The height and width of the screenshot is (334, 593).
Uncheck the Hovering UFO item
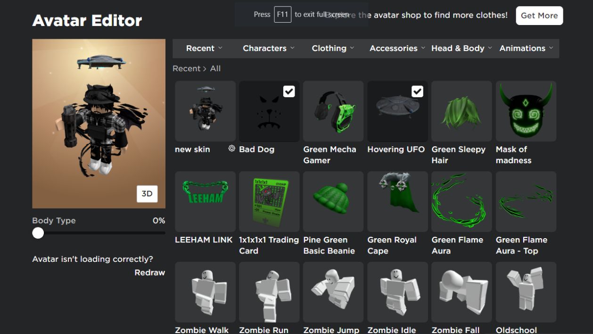tap(417, 92)
